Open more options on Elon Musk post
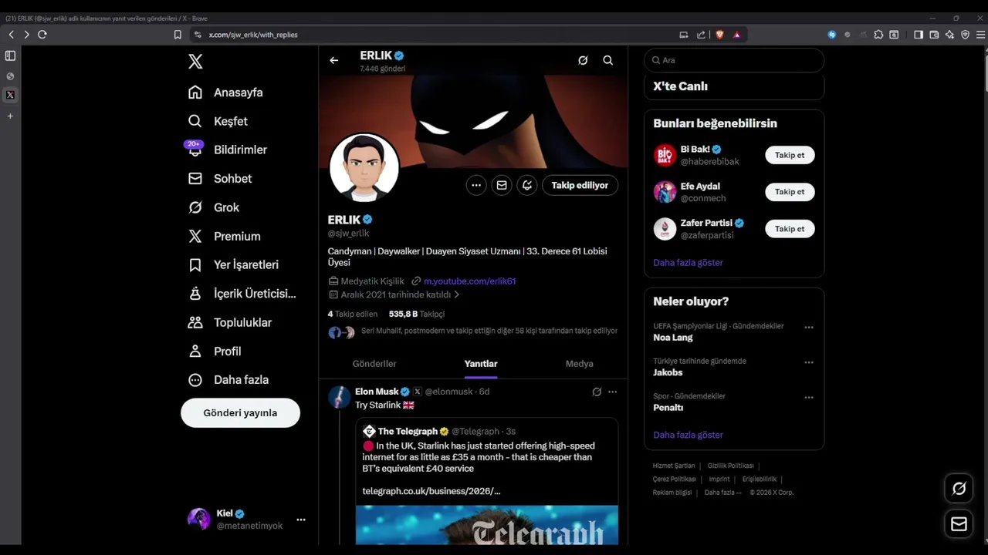The image size is (988, 555). (x=613, y=392)
